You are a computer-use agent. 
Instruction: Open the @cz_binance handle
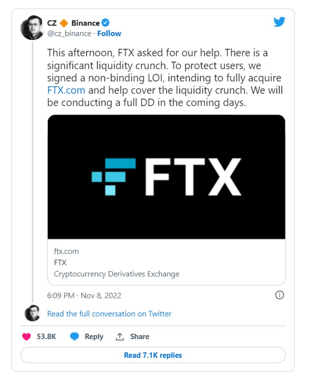click(69, 34)
